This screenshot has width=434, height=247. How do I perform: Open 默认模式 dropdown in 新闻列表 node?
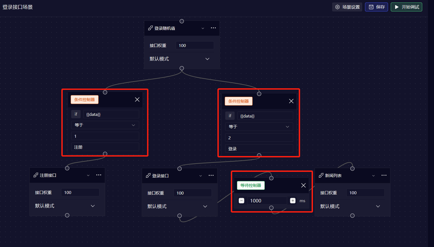coord(351,206)
